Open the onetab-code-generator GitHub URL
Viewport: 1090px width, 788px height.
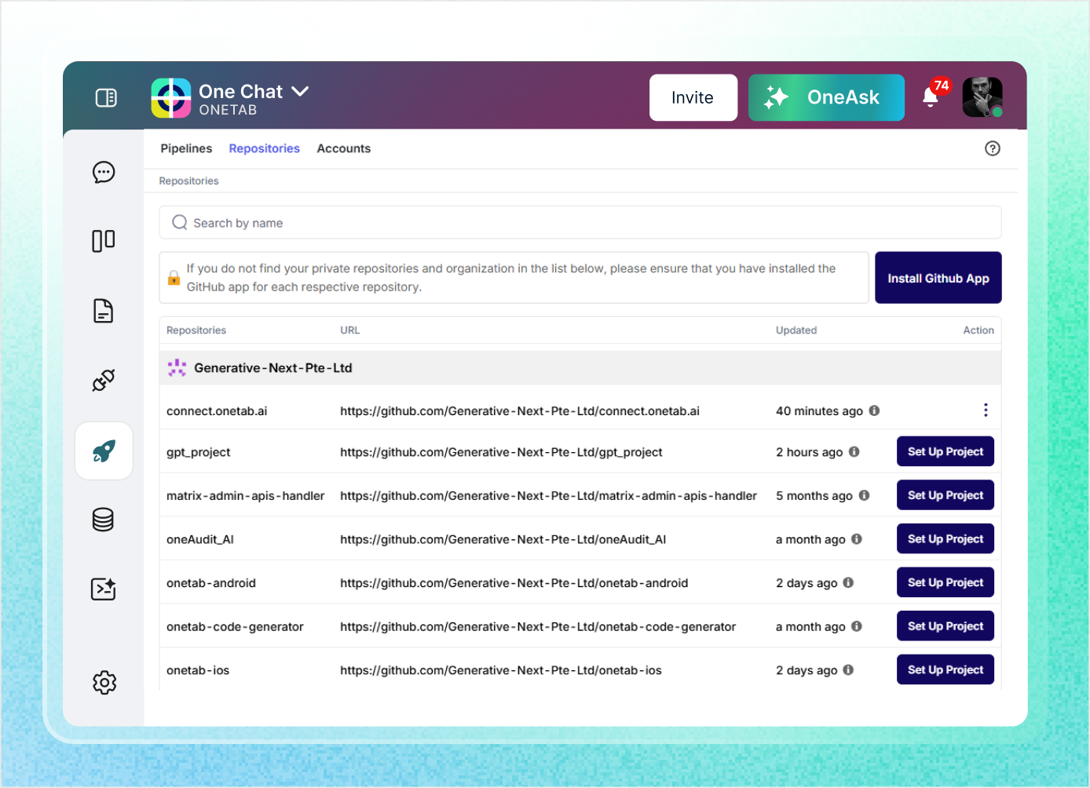pyautogui.click(x=538, y=626)
